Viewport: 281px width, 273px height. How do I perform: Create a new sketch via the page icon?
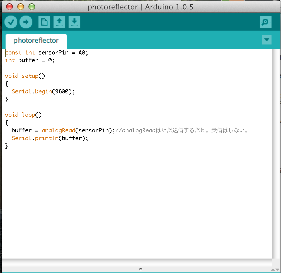pos(44,22)
